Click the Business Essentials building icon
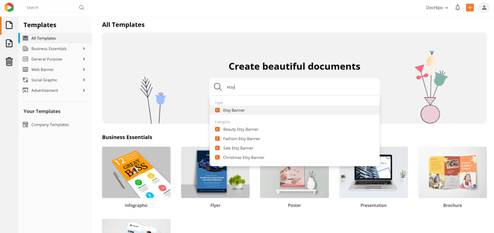 coord(26,49)
